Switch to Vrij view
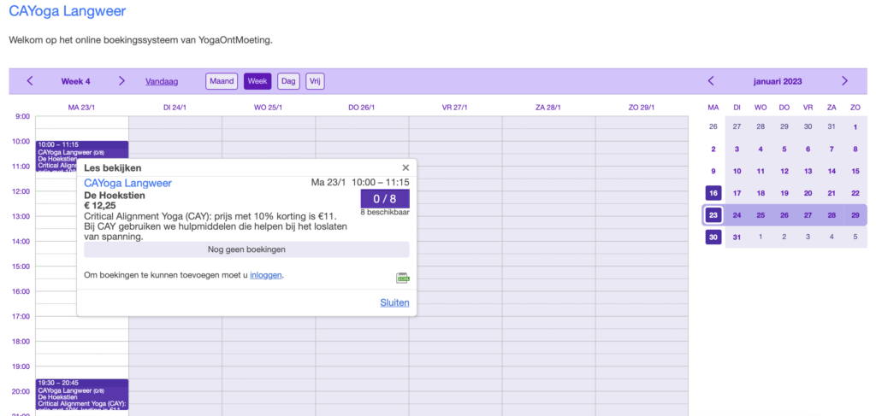 [x=315, y=81]
